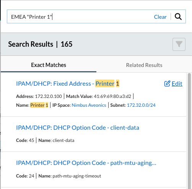The height and width of the screenshot is (189, 192).
Task: Open subnet 172.32.0.0/24 link
Action: click(141, 105)
